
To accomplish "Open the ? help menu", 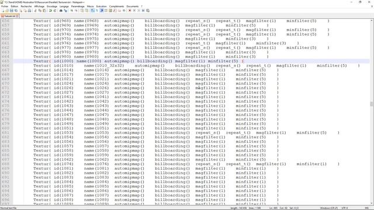I will tap(141, 6).
